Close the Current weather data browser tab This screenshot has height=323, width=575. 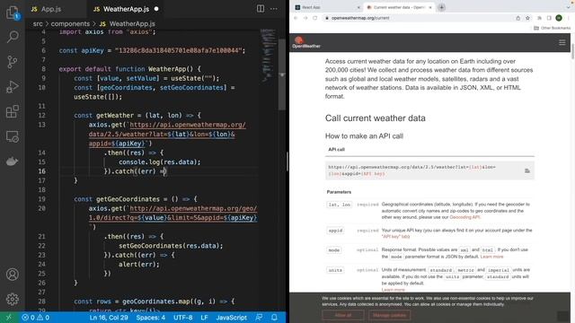pos(430,7)
